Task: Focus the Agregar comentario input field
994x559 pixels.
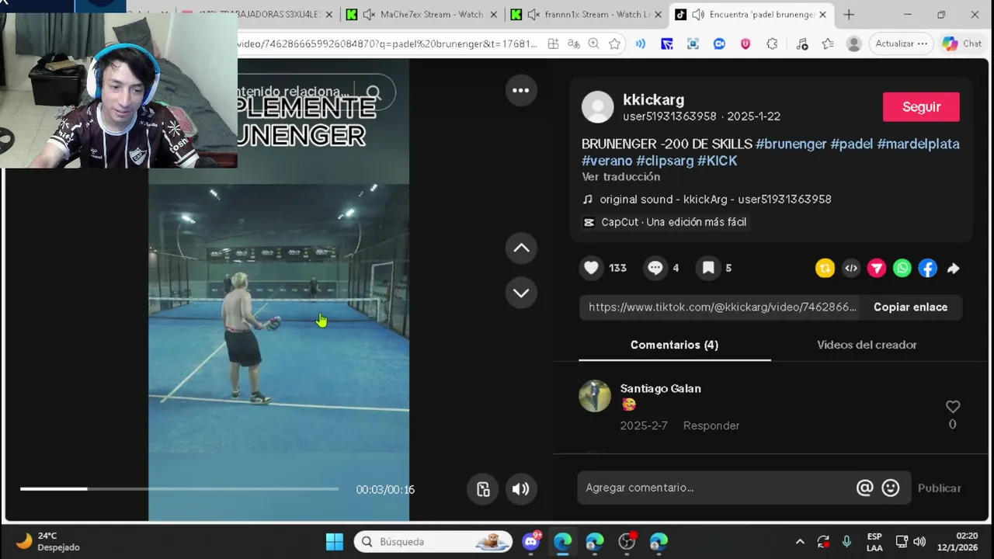Action: click(x=714, y=488)
